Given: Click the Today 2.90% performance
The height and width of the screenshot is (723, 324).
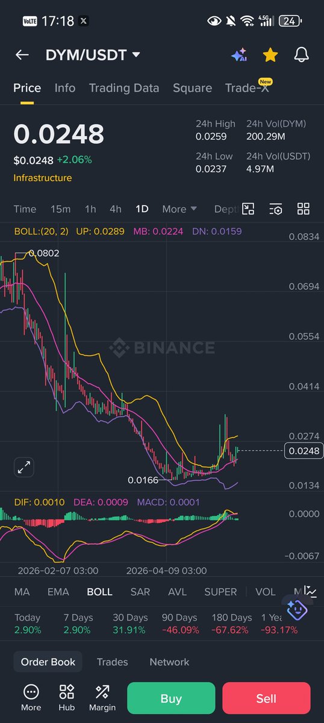Looking at the screenshot, I should [x=27, y=624].
